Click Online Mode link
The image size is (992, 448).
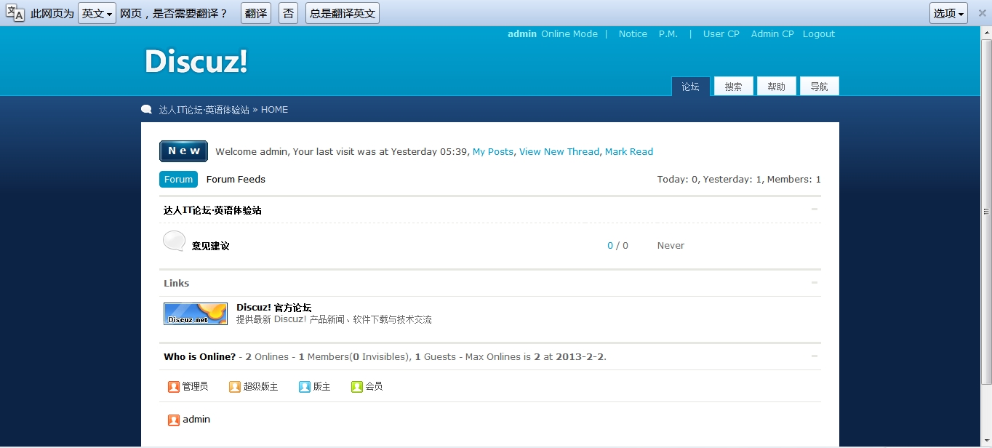click(x=569, y=34)
